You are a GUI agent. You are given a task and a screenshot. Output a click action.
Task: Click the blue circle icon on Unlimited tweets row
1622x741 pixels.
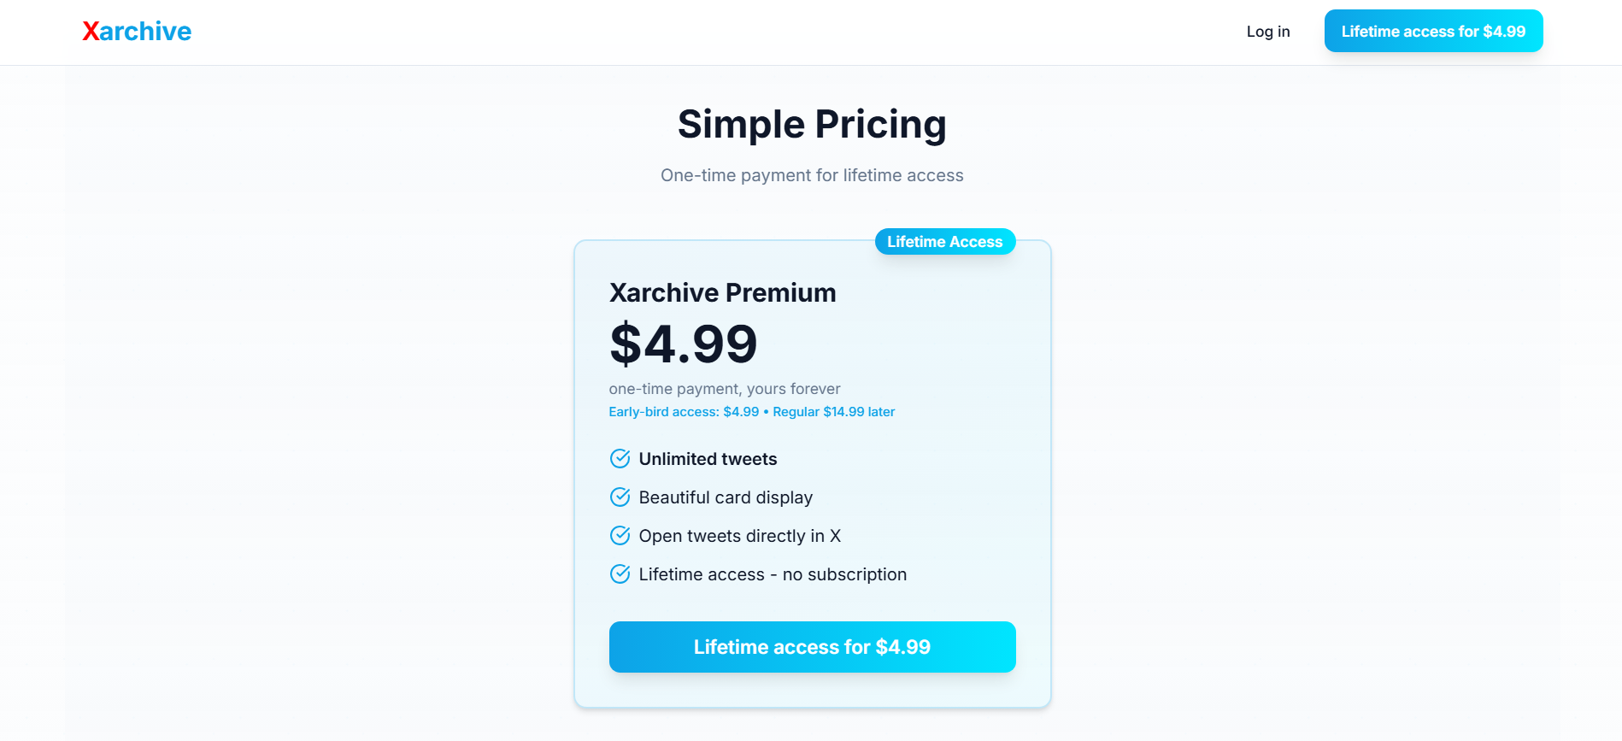(620, 458)
